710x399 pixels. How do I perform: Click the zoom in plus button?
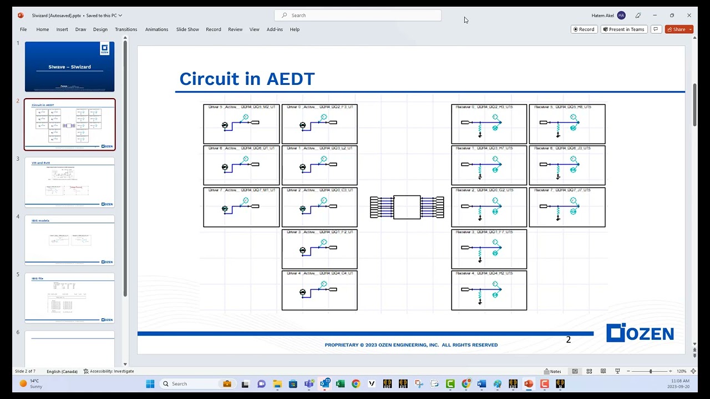click(671, 371)
